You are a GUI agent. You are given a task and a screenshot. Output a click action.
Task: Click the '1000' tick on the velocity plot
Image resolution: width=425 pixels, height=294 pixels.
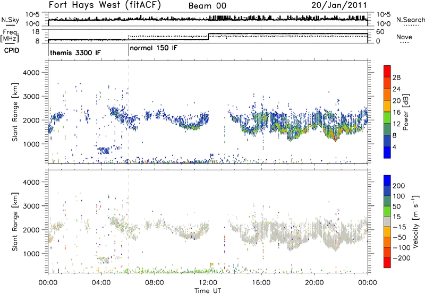[x=31, y=253]
